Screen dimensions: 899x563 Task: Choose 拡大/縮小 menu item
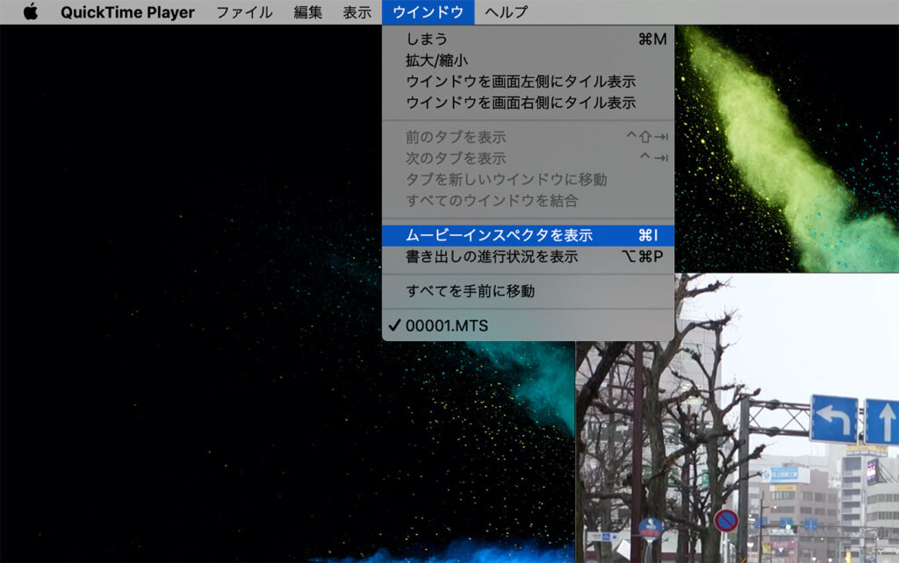coord(436,61)
